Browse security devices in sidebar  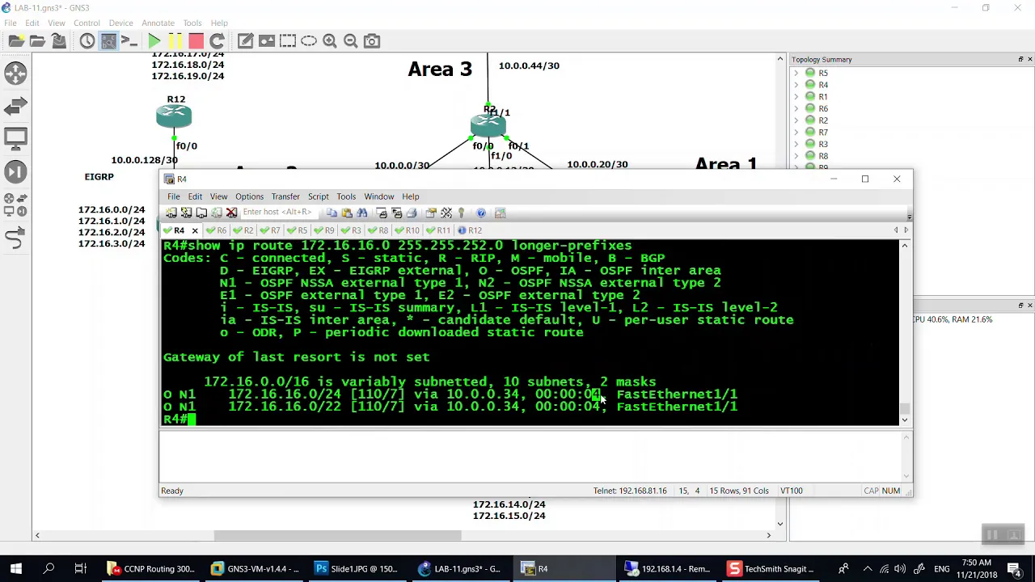click(15, 171)
